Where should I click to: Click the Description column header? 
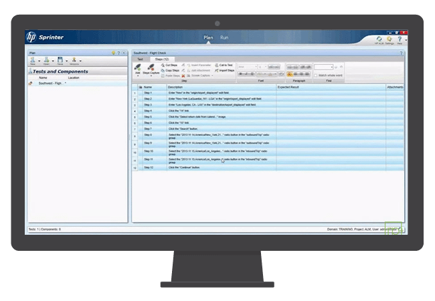(x=222, y=87)
